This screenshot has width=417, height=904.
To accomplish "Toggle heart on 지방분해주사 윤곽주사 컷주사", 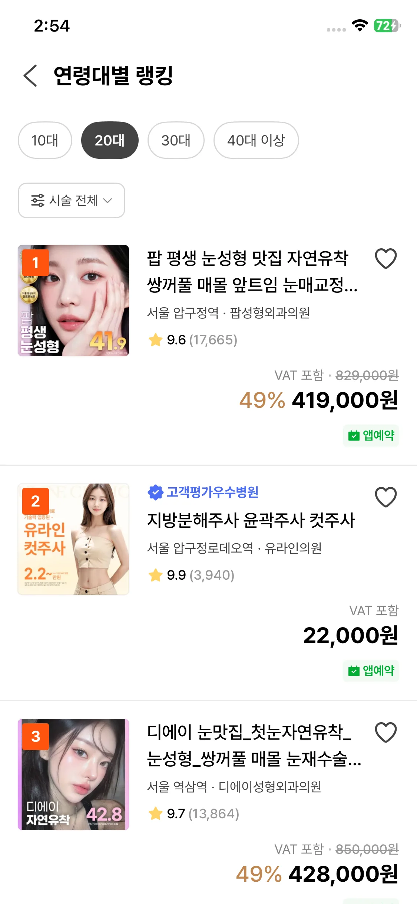I will coord(385,497).
